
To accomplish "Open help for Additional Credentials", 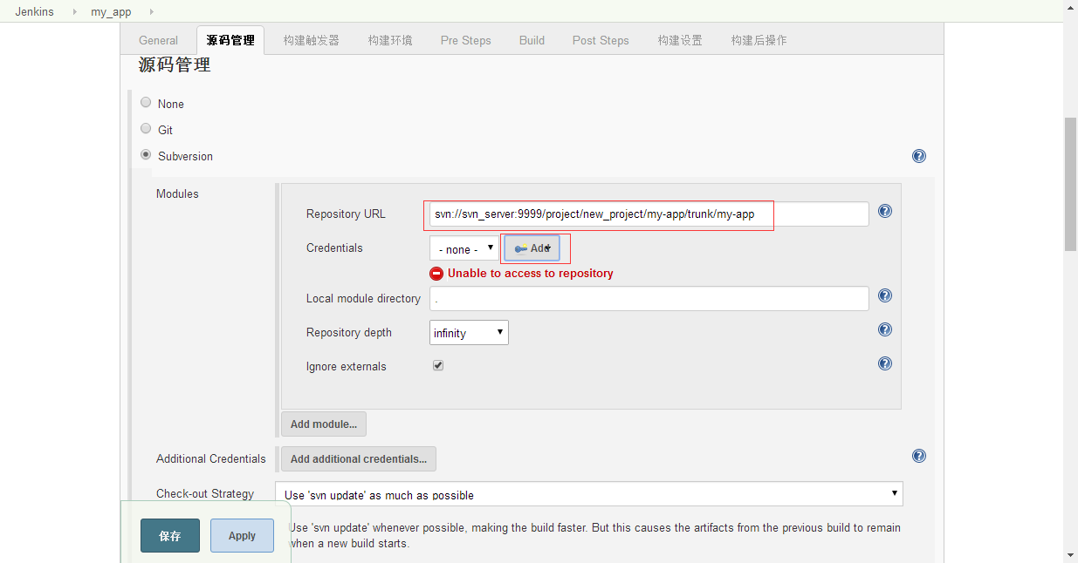I will [919, 456].
